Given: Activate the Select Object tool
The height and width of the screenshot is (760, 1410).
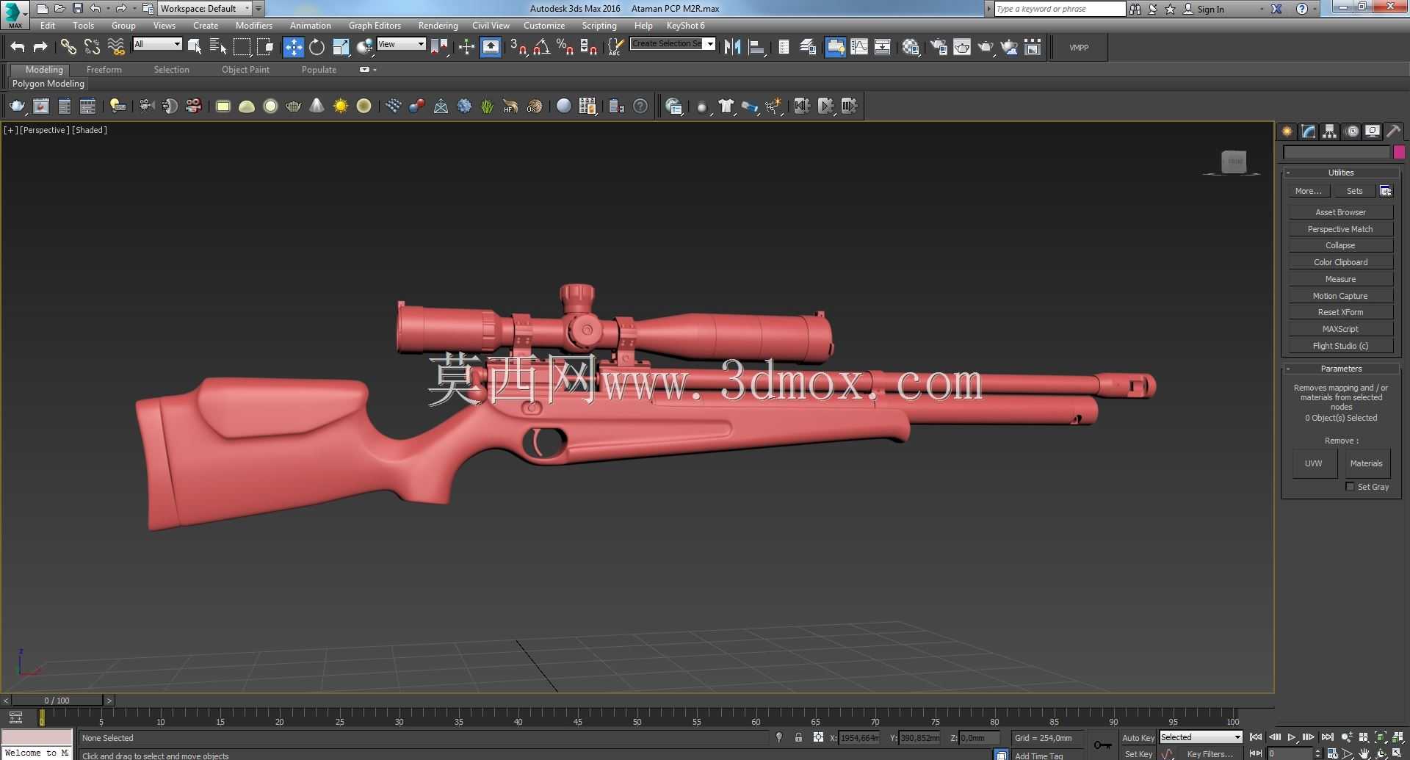Looking at the screenshot, I should tap(195, 47).
